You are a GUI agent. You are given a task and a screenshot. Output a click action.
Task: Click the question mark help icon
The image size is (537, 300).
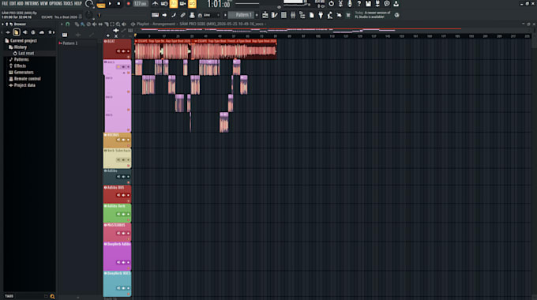pyautogui.click(x=359, y=4)
